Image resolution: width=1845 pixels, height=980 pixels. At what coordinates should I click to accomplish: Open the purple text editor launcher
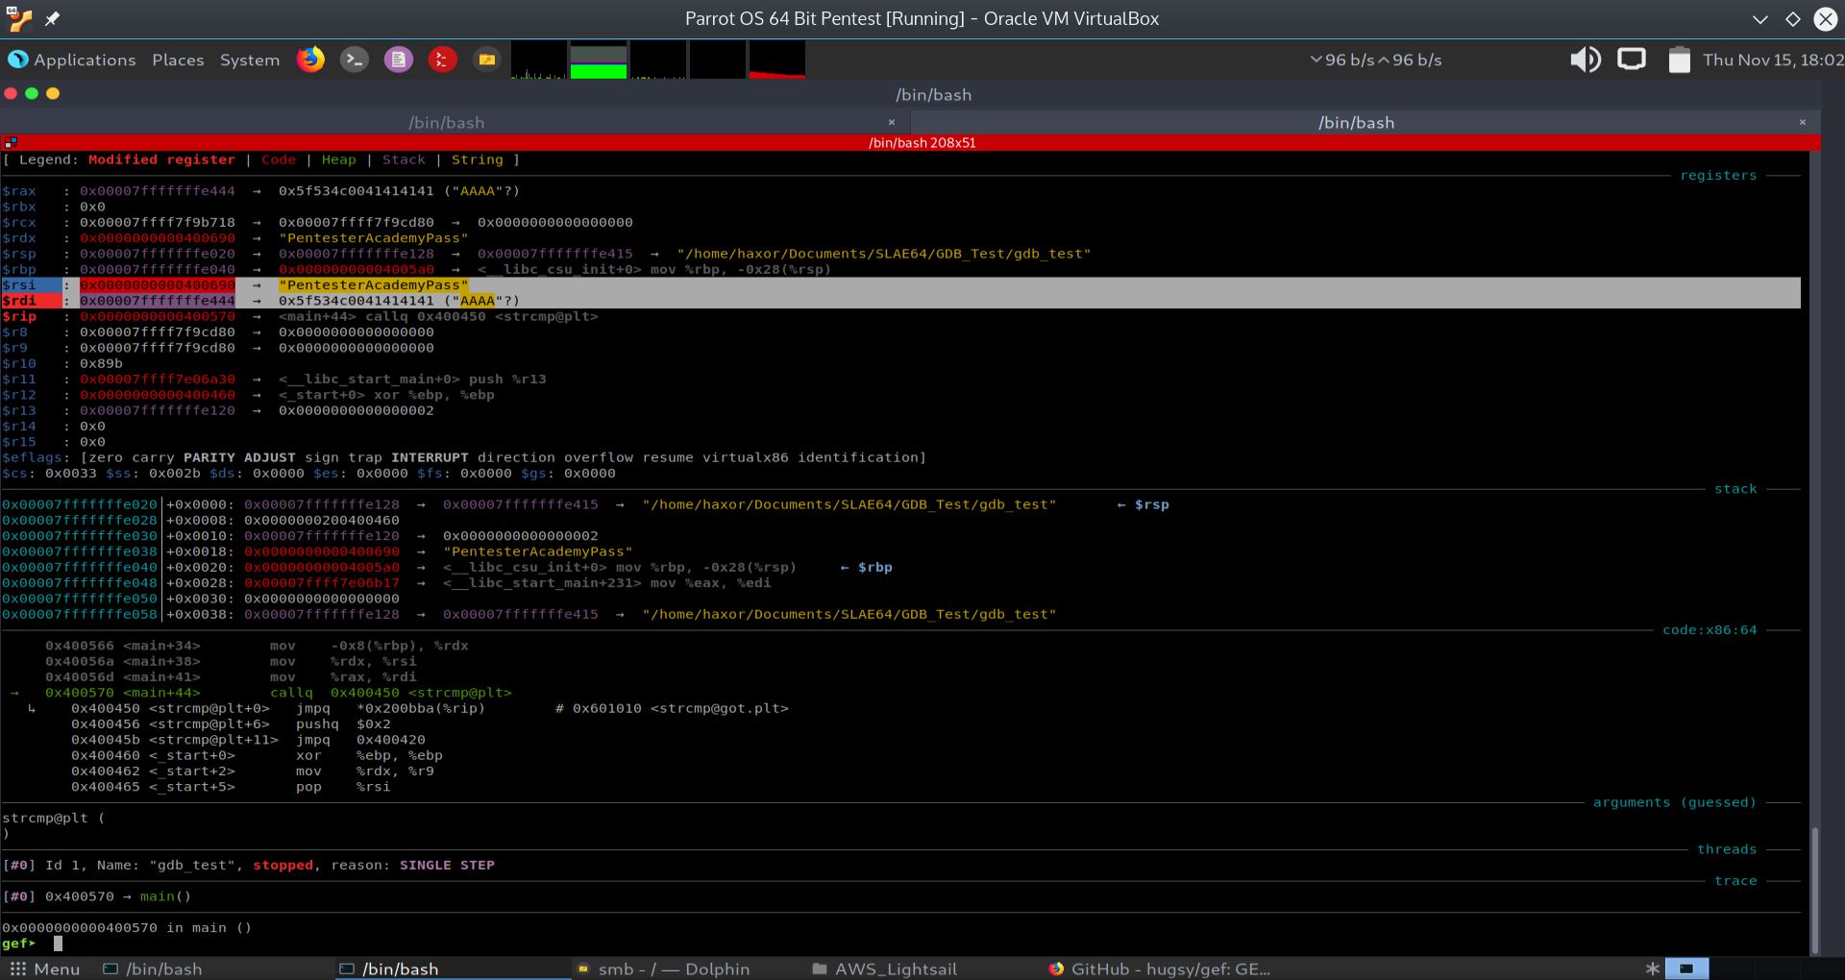pos(398,60)
